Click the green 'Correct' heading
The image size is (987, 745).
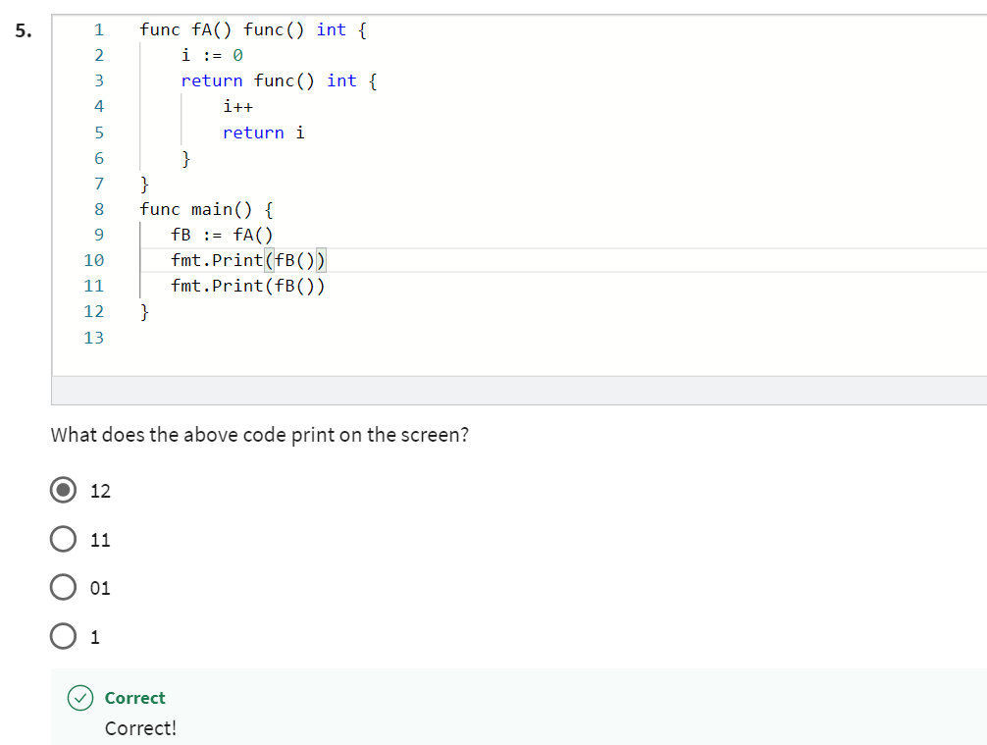click(134, 698)
